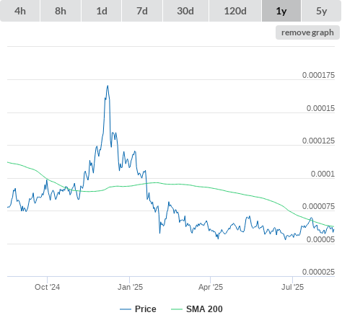Click the Oct '24 axis tick label
Screen dimensions: 342x328
(x=48, y=287)
